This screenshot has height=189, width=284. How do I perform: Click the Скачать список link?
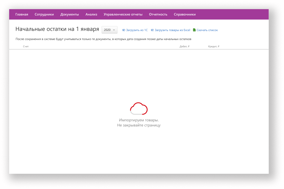pyautogui.click(x=207, y=30)
